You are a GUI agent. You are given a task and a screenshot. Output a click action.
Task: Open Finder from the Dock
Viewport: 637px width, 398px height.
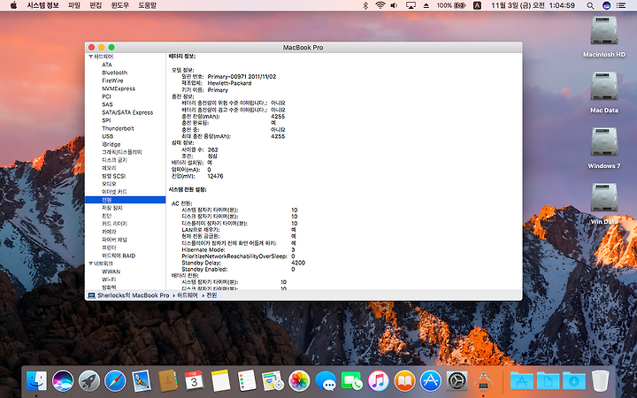point(36,381)
